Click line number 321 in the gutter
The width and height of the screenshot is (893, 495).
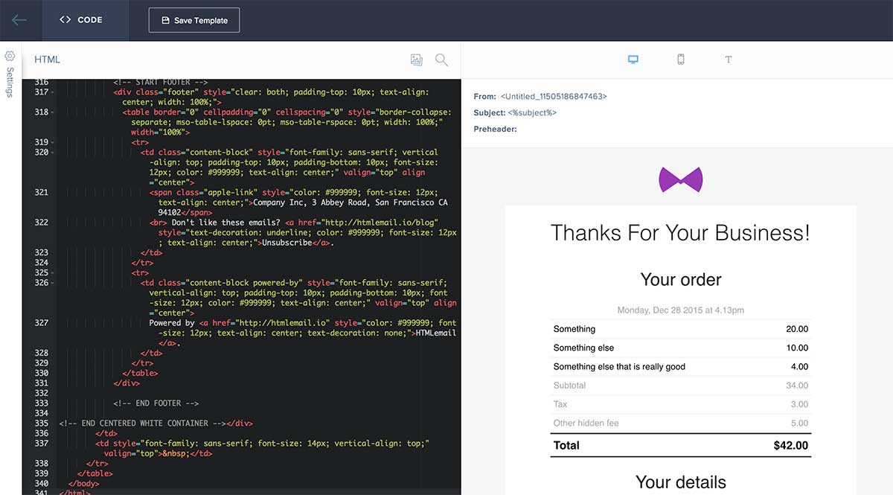(41, 193)
